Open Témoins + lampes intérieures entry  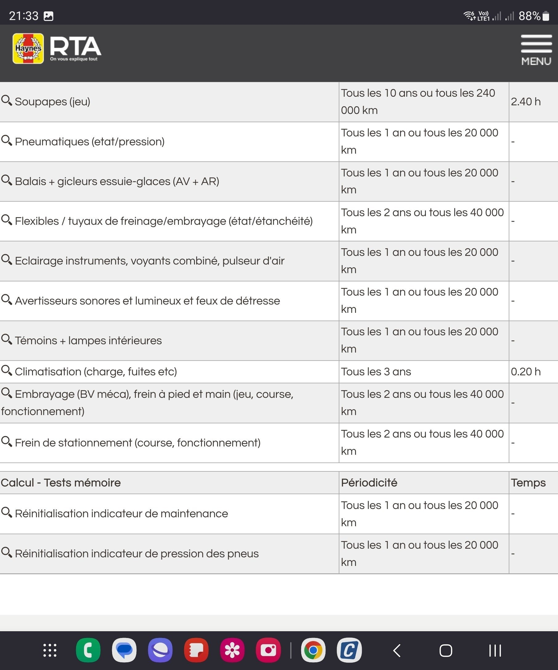[88, 341]
